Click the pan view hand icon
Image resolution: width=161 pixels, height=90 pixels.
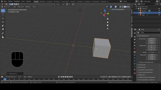107,22
